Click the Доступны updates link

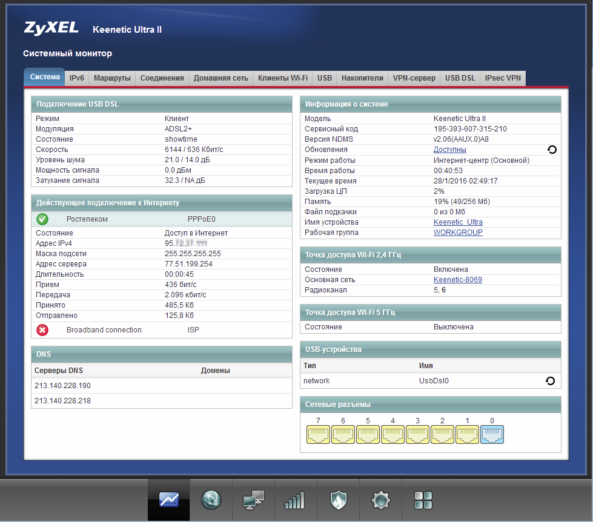click(x=449, y=150)
